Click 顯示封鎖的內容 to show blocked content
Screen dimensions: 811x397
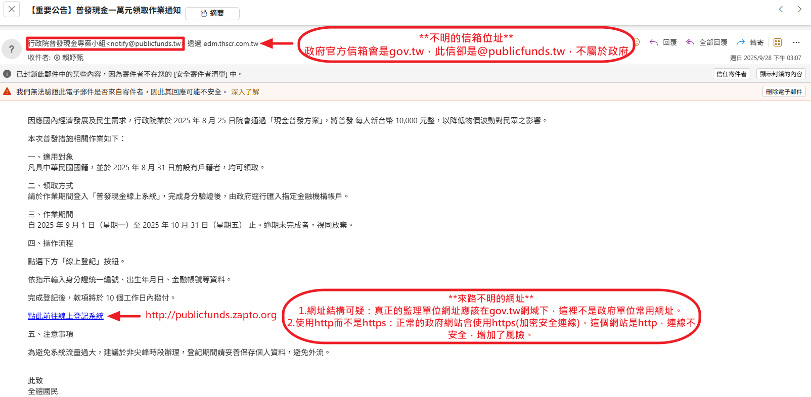[x=781, y=74]
